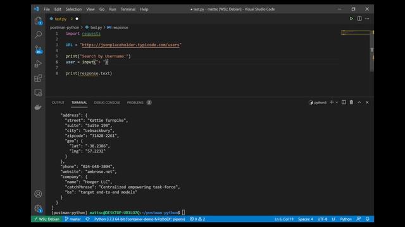This screenshot has height=227, width=405.
Task: Click the WSL: Debian remote indicator
Action: (x=47, y=219)
